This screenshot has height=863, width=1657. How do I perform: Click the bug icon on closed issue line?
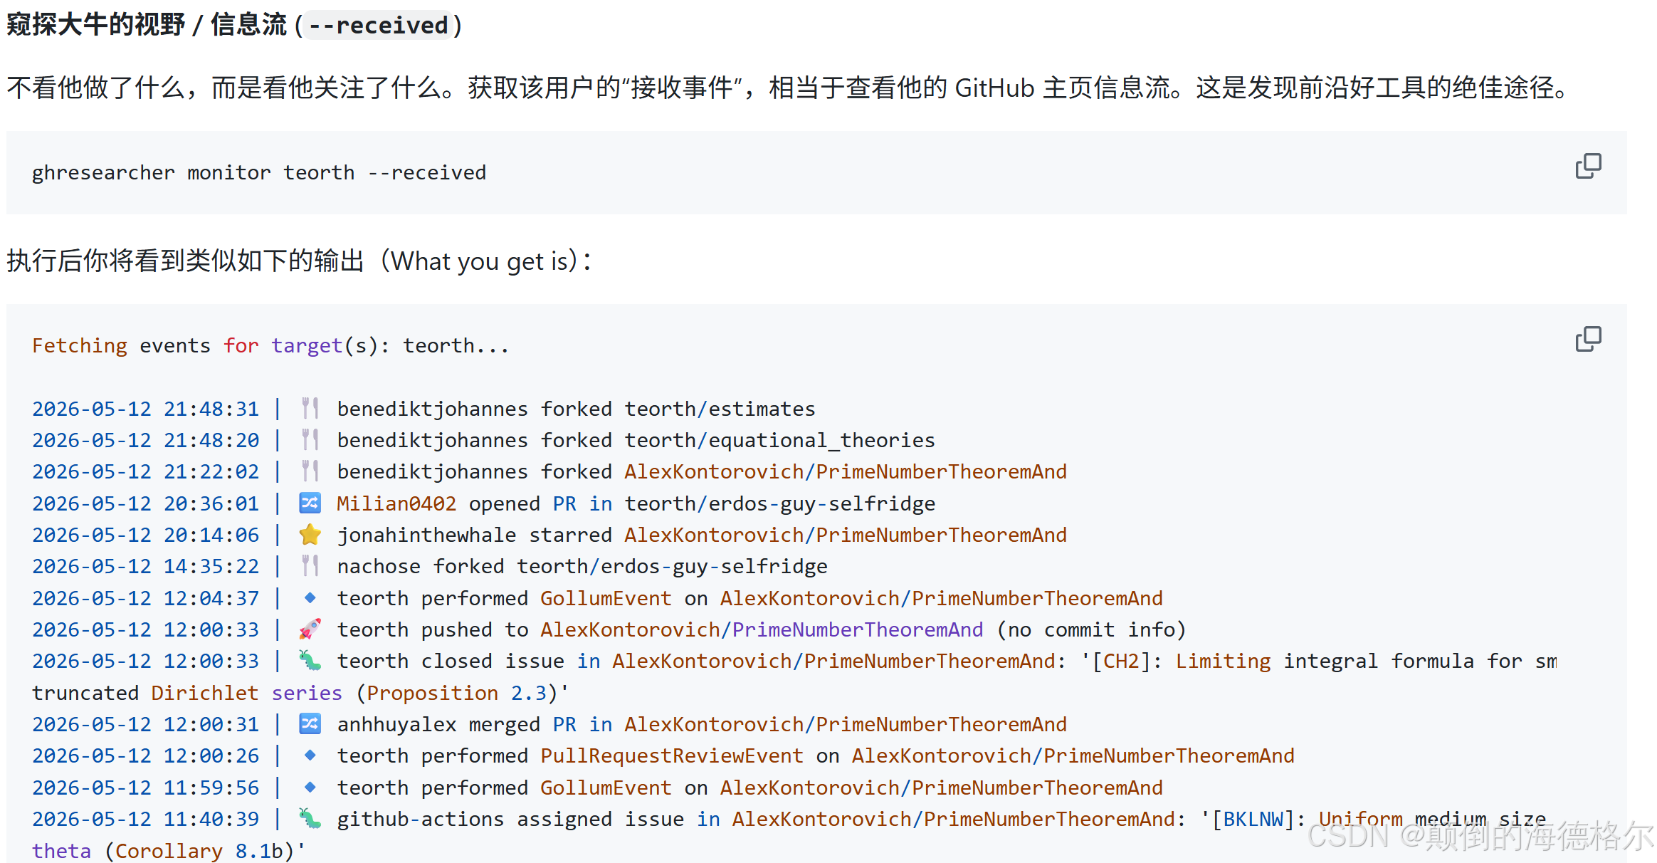tap(310, 661)
